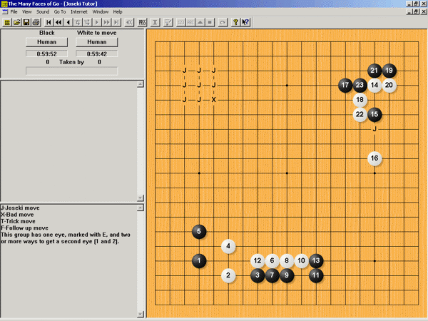428x321 pixels.
Task: Click the J joseki marker below stone 15
Action: click(x=374, y=129)
